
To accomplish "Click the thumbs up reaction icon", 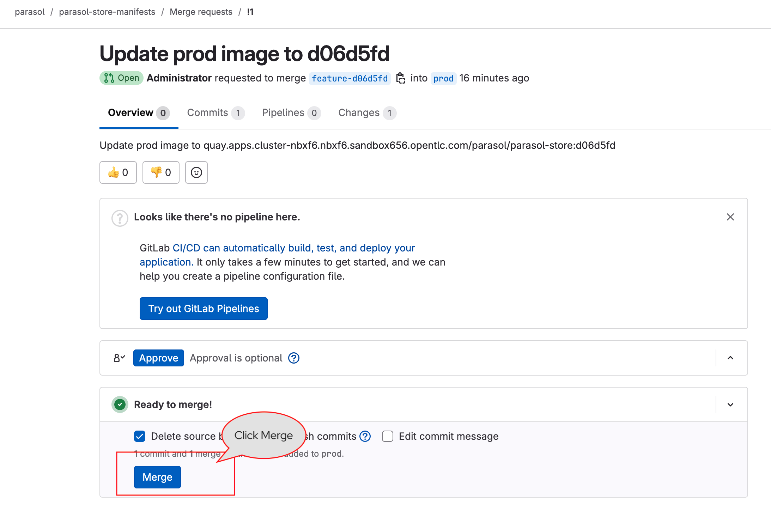I will (114, 172).
